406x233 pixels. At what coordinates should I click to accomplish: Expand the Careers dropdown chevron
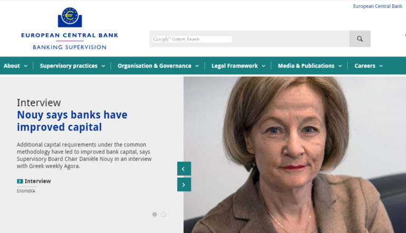point(381,66)
